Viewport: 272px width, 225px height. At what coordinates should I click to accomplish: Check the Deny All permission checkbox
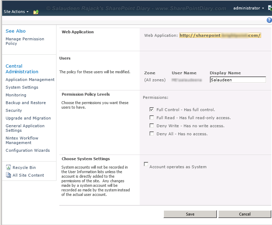click(x=152, y=134)
